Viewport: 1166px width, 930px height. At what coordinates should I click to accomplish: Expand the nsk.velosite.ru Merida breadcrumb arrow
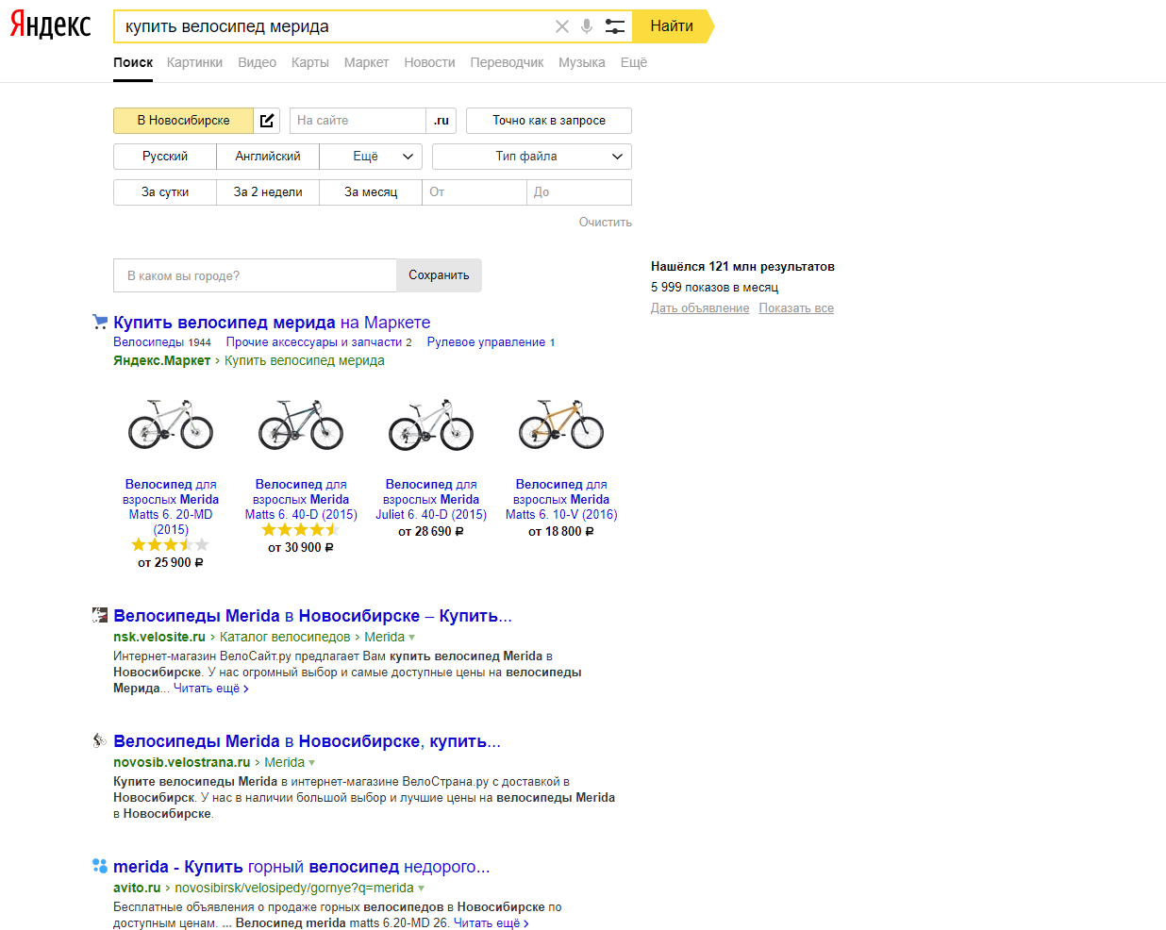tap(412, 638)
